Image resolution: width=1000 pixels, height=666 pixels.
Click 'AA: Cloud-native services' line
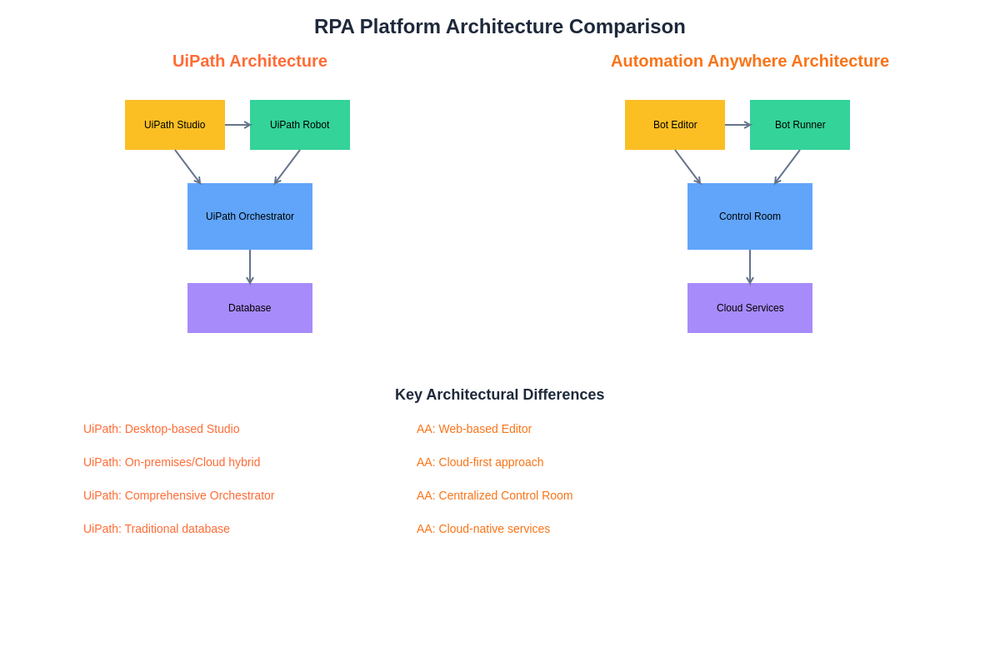(x=483, y=529)
